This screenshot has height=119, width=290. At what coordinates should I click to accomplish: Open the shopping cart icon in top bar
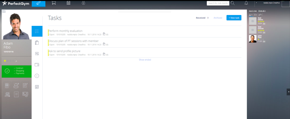[x=54, y=3]
